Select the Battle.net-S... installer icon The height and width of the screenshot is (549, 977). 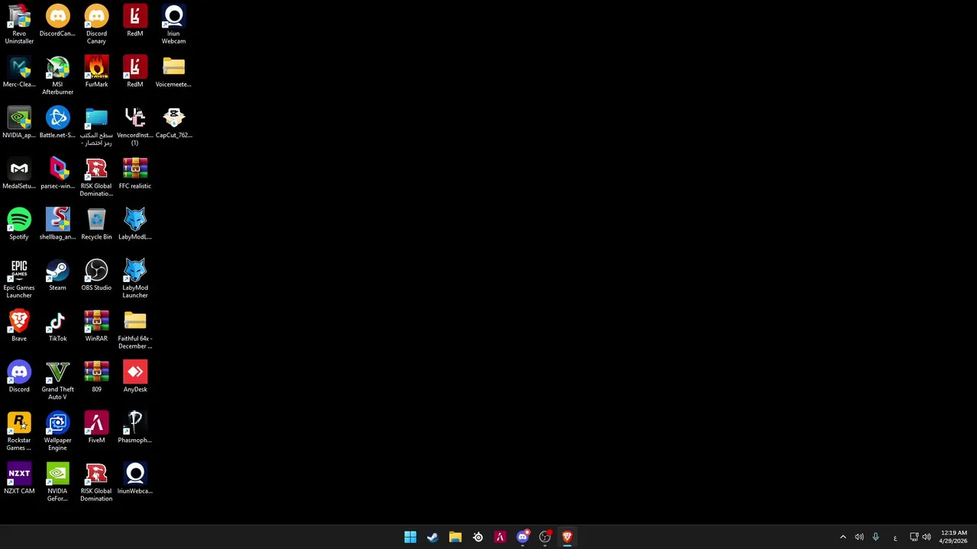pyautogui.click(x=57, y=123)
